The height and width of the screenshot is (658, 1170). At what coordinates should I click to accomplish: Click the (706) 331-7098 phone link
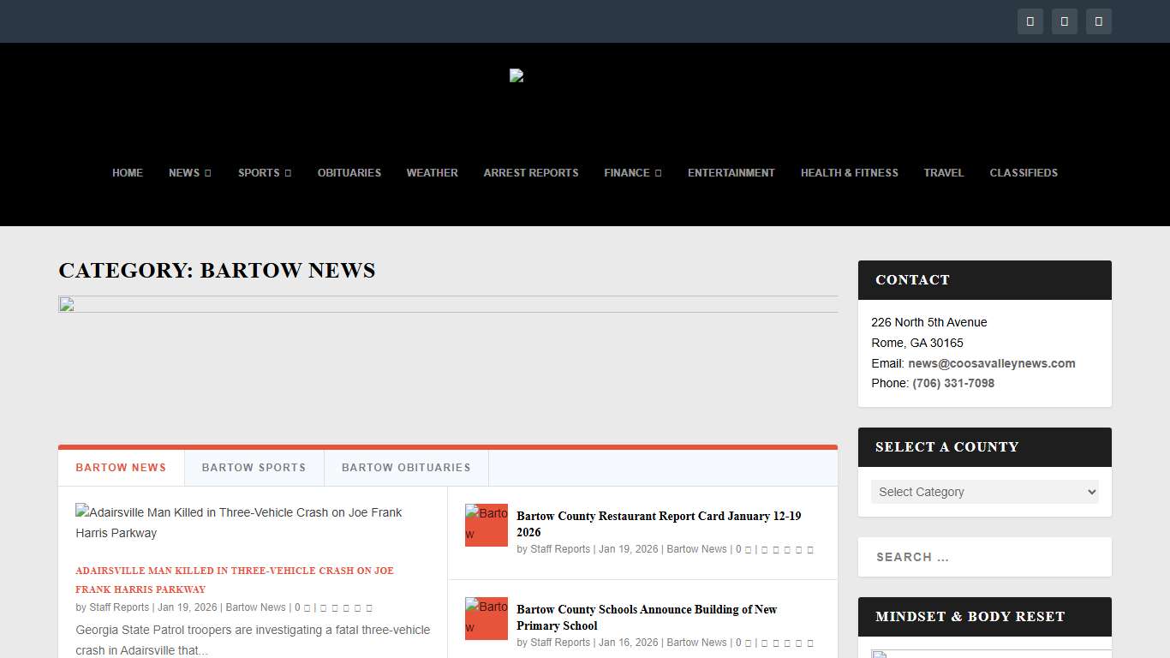click(952, 383)
